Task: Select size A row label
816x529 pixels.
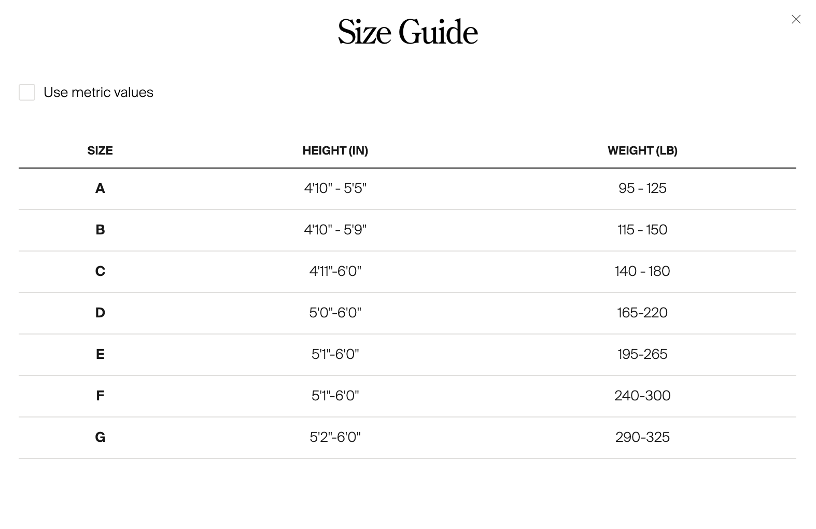Action: [100, 188]
